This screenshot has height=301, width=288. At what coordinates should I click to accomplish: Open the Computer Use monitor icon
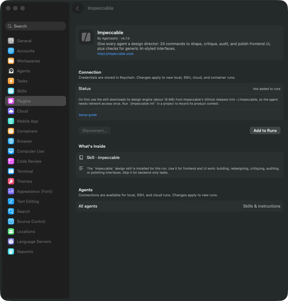pyautogui.click(x=11, y=151)
